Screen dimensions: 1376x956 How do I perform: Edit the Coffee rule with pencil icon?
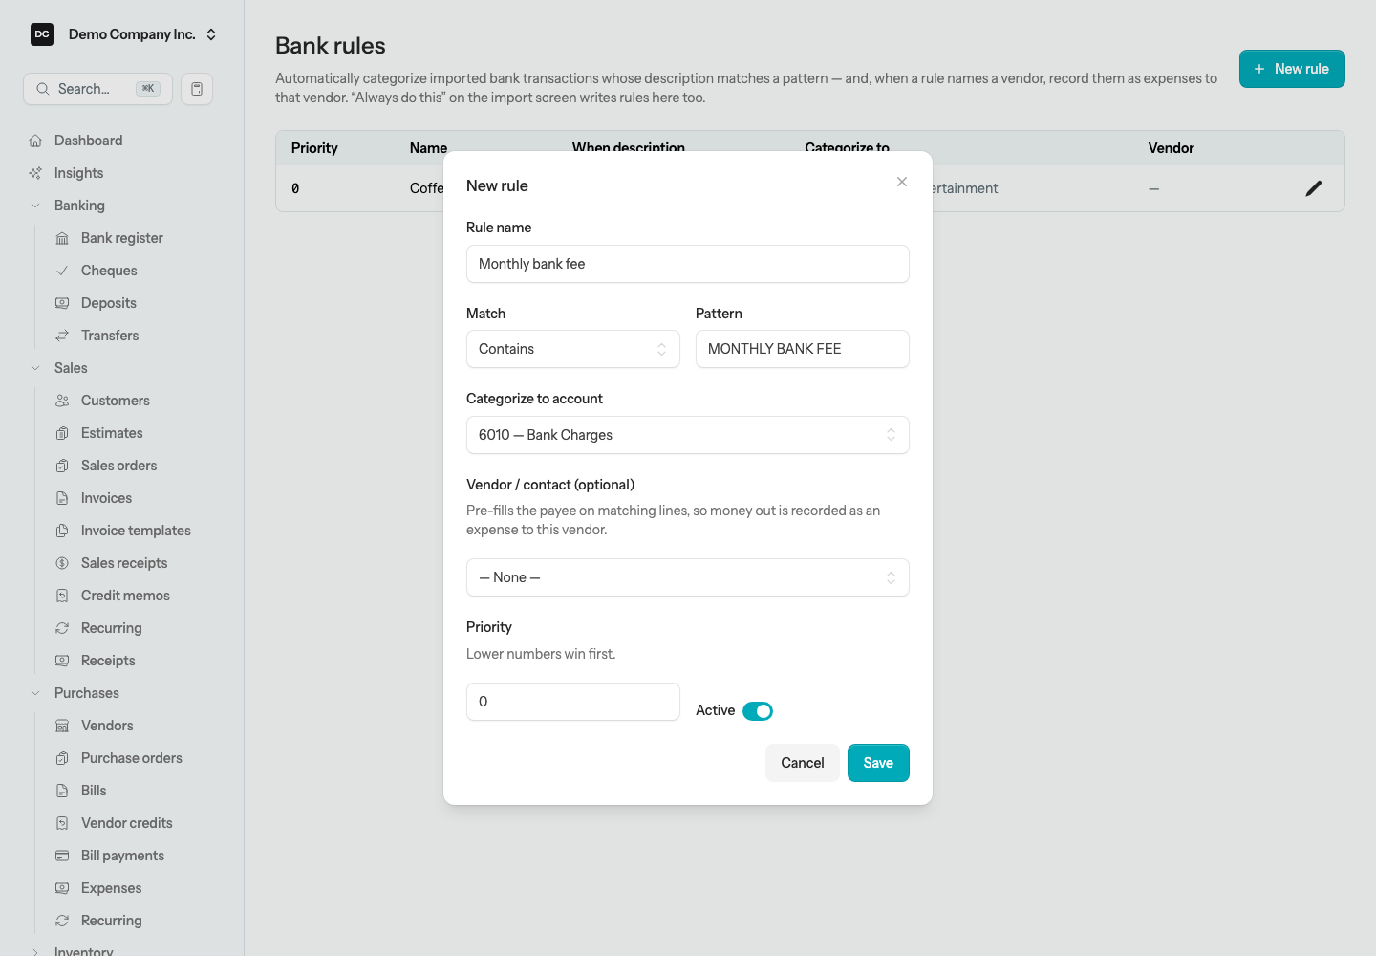(x=1314, y=188)
